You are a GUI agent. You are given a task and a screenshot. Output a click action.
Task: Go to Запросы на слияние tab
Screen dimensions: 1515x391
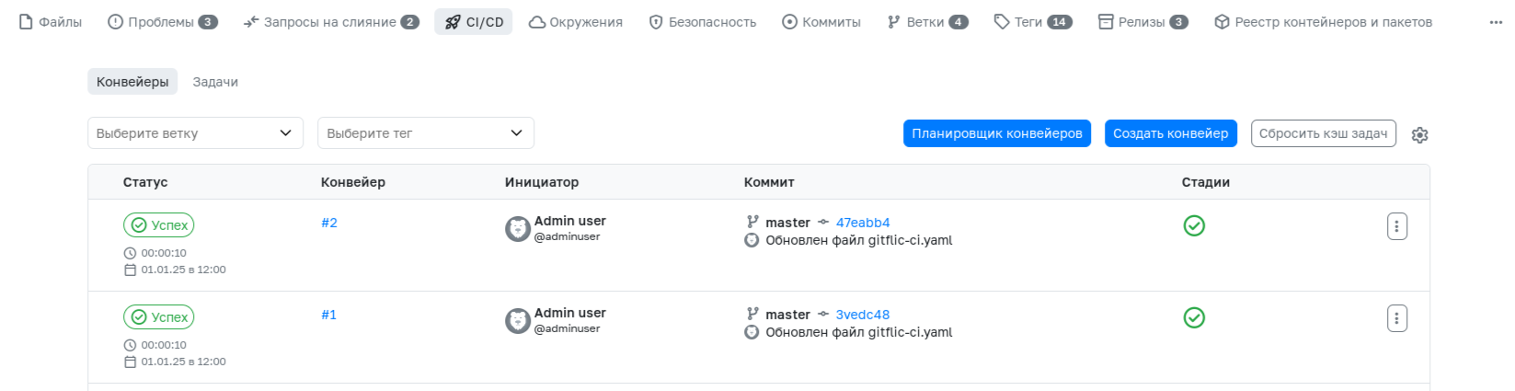[331, 22]
